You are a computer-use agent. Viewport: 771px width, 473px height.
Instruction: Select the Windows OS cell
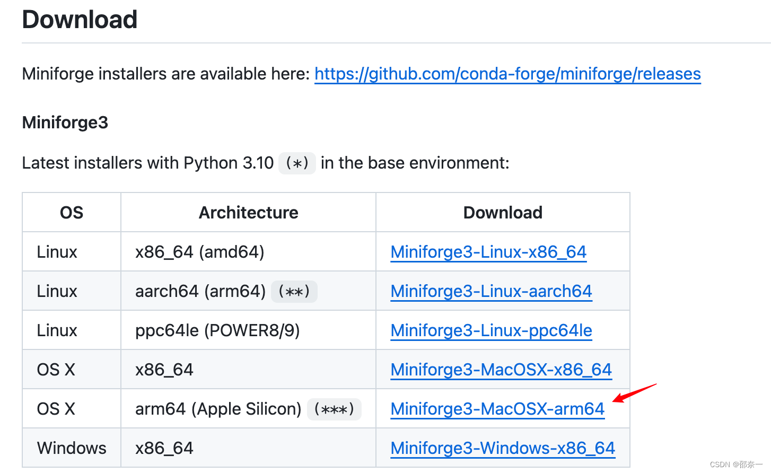pos(72,448)
